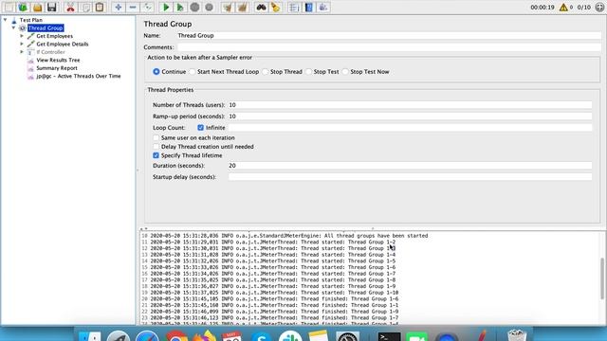Check Delay Thread creation until needed
Screen dimensions: 607x341
[156, 147]
